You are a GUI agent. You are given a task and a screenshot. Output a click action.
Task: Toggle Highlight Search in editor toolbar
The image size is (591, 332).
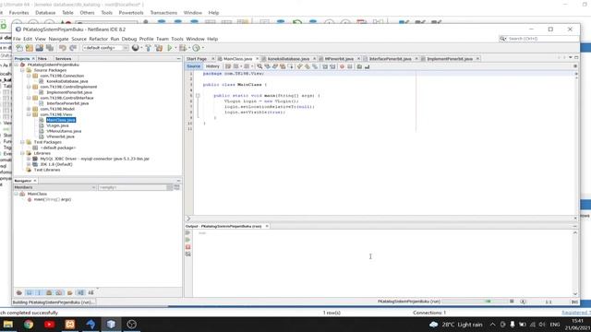(x=283, y=66)
